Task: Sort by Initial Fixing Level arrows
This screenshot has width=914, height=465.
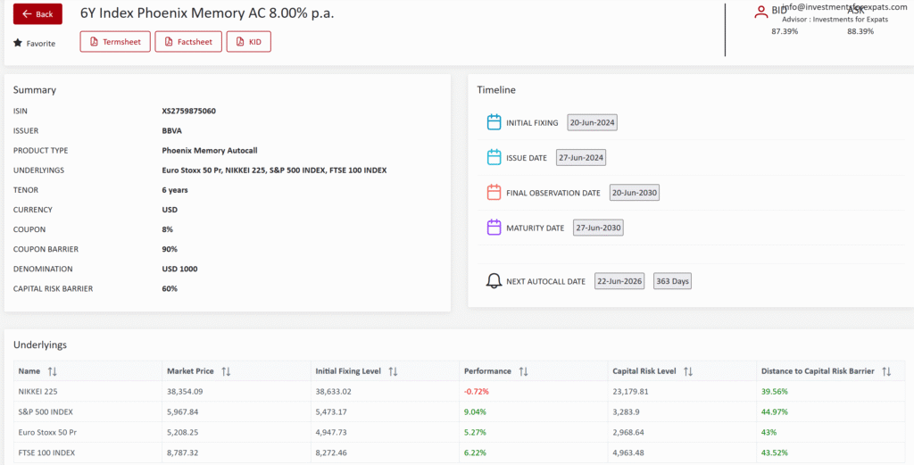Action: (x=393, y=371)
